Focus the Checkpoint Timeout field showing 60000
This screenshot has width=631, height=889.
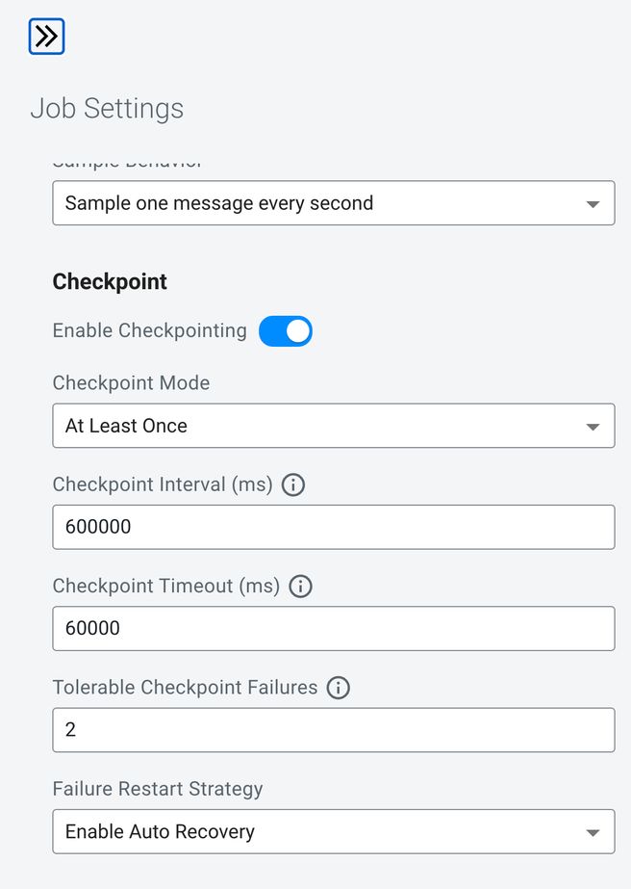pos(334,629)
